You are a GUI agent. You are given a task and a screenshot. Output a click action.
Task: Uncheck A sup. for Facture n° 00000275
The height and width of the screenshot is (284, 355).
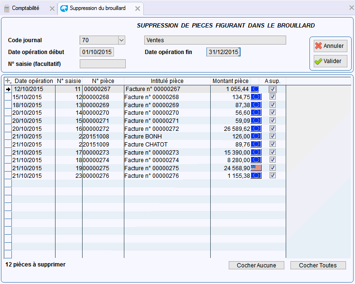pyautogui.click(x=272, y=168)
